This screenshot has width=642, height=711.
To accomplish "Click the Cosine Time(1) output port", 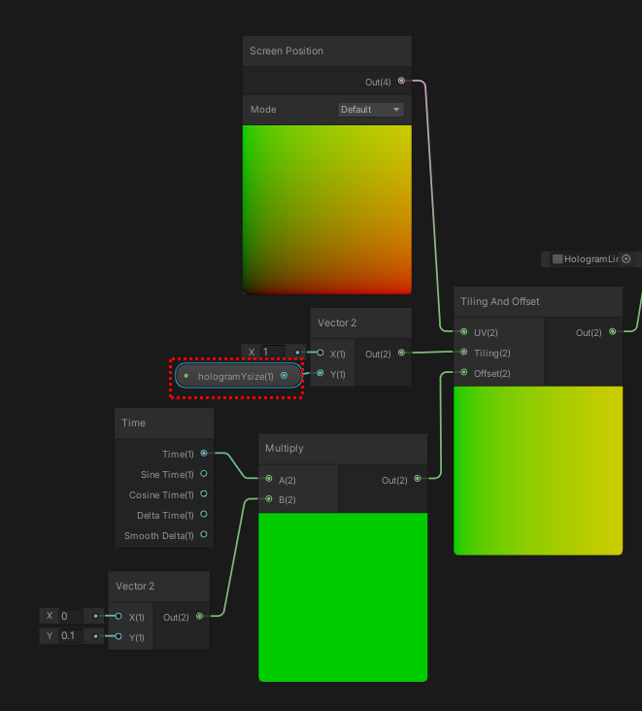I will tap(204, 493).
